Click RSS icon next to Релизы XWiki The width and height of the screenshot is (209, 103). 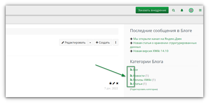pos(131,80)
